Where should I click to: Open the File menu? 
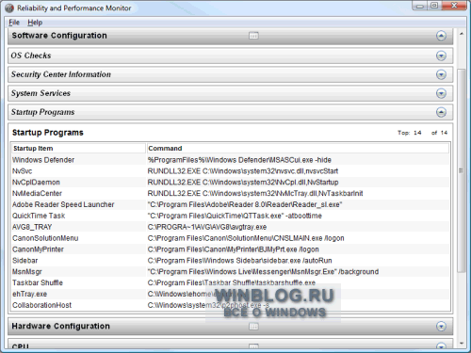coord(14,23)
